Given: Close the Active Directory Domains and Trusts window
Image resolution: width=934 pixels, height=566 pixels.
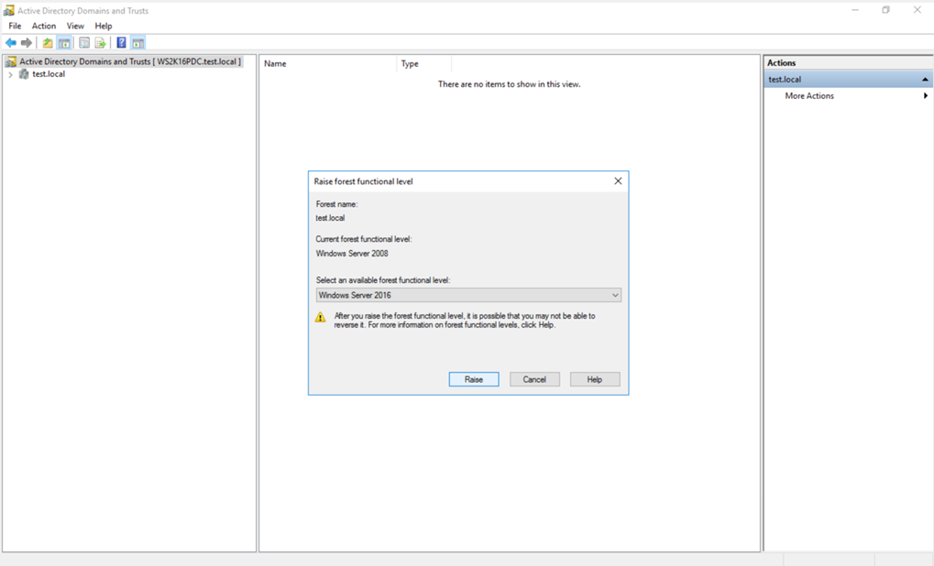Looking at the screenshot, I should [x=918, y=10].
